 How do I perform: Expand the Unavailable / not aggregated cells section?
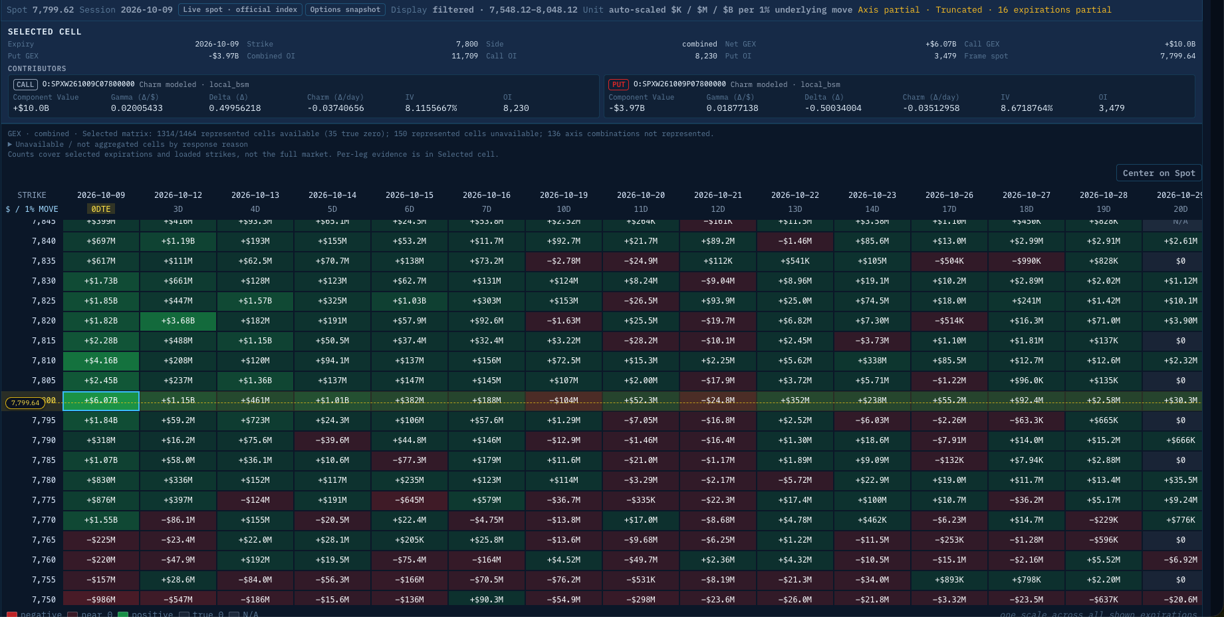tap(128, 144)
